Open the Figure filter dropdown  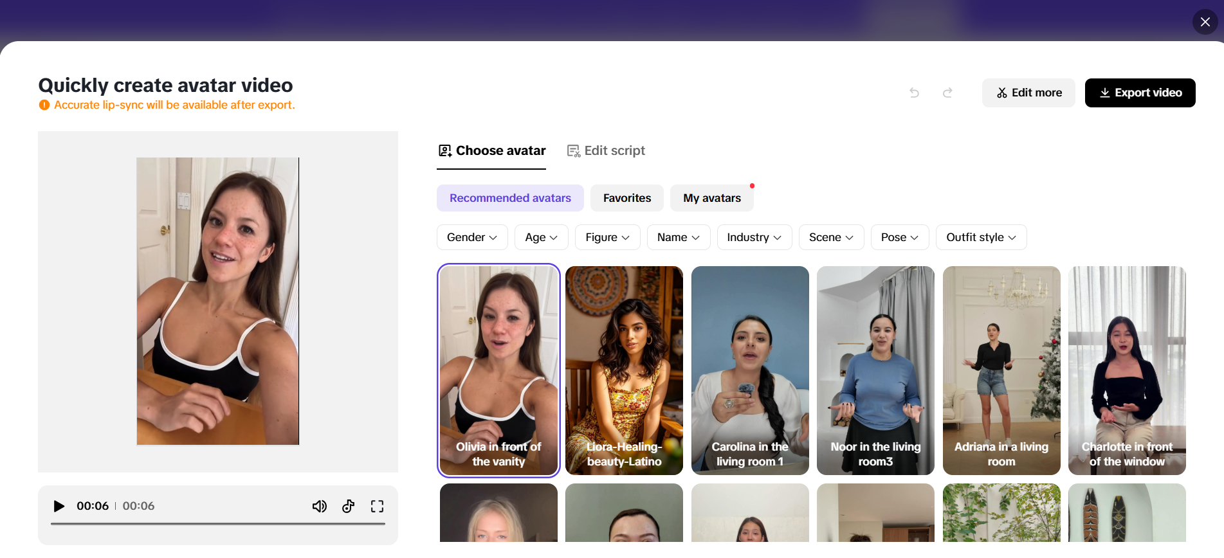pos(607,237)
